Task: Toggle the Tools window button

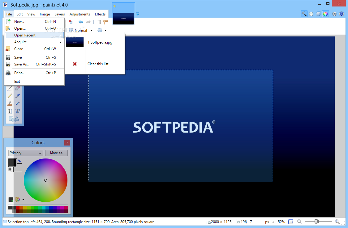Action: [304, 14]
